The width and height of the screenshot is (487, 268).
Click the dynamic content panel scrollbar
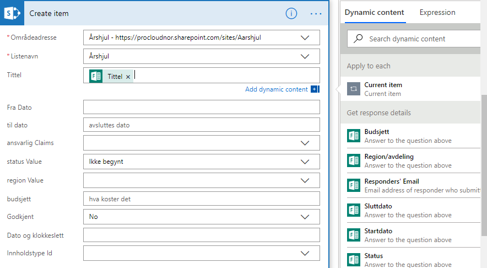[x=484, y=165]
